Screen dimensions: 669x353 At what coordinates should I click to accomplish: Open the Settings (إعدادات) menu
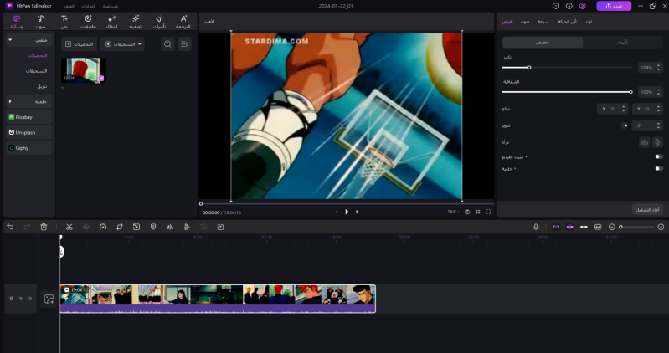point(88,6)
